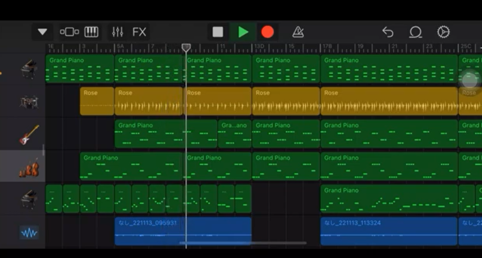Start playback with the green Play button
482x258 pixels.
(243, 32)
